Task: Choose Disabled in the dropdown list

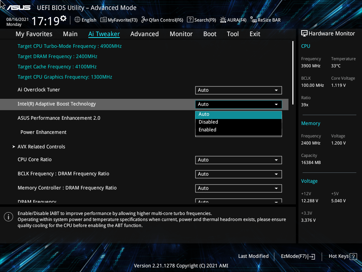Action: (239, 122)
